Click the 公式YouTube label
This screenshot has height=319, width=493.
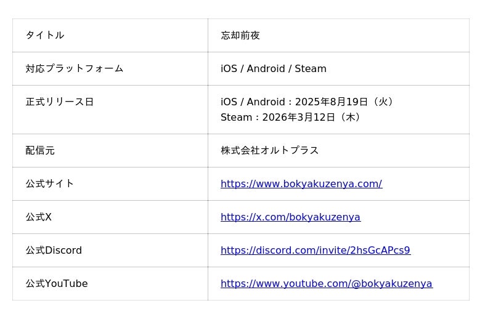(57, 284)
